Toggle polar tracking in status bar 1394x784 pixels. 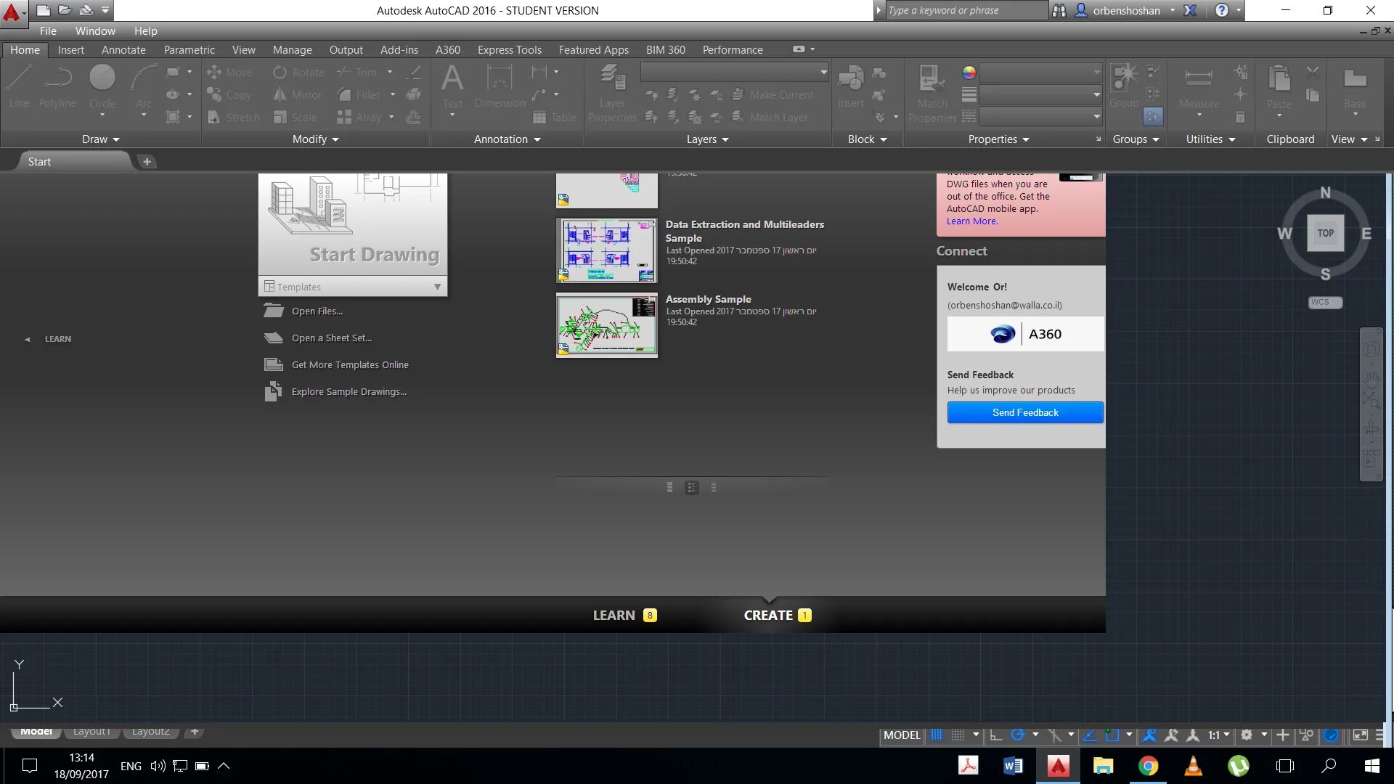pyautogui.click(x=1018, y=735)
